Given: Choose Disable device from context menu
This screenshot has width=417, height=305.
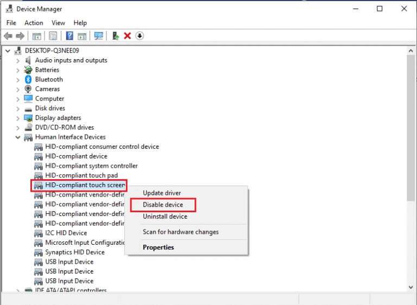Looking at the screenshot, I should 163,205.
